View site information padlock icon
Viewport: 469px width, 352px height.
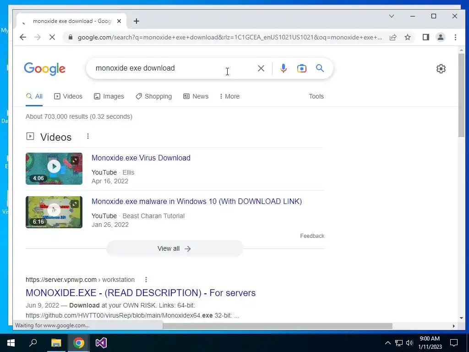[x=71, y=37]
